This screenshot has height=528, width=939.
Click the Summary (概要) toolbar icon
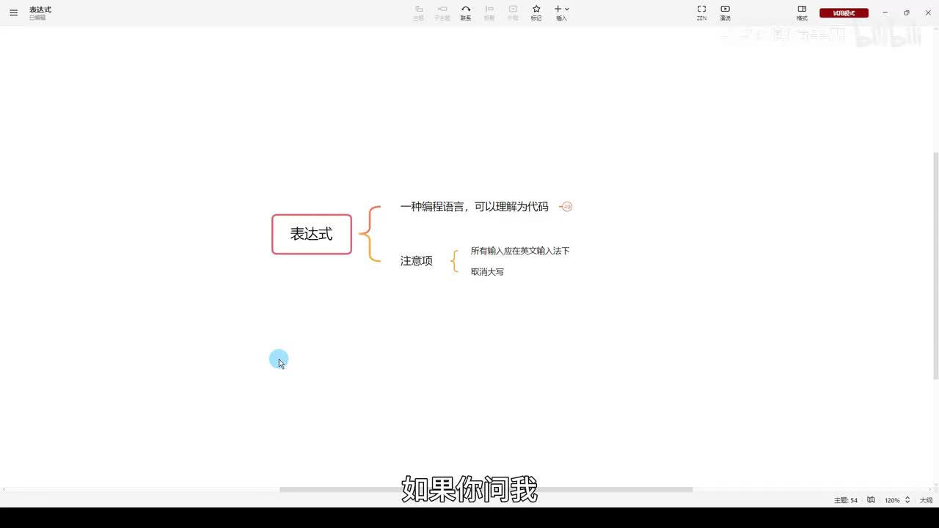[489, 12]
